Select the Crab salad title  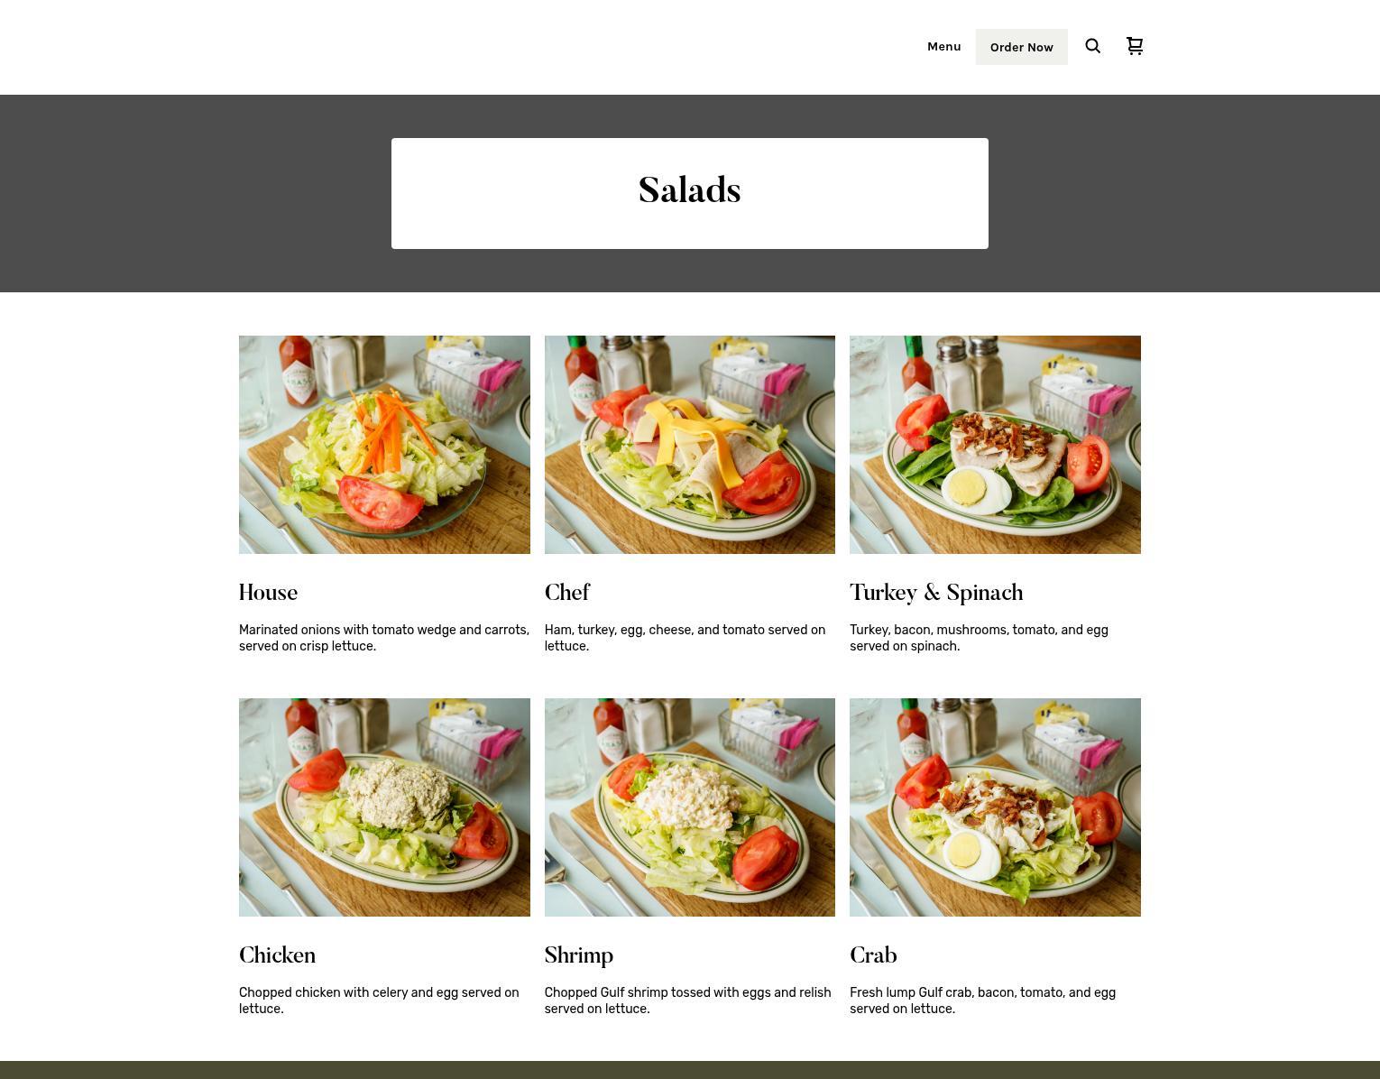tap(873, 955)
